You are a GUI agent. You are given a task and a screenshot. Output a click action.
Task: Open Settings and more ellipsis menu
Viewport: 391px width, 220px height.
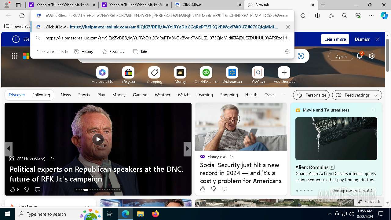[x=371, y=16]
